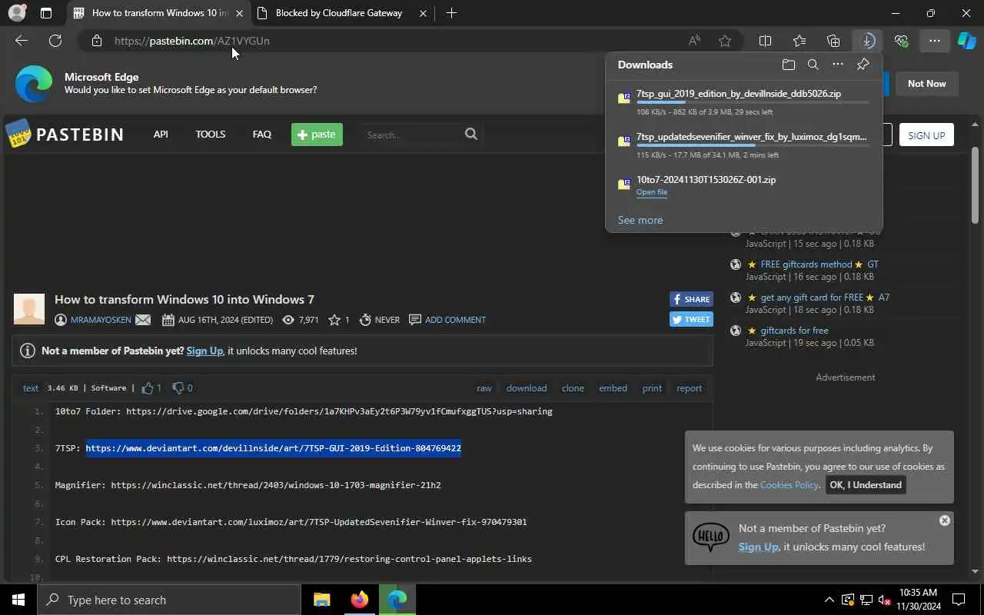
Task: Click the Pastebin search input field
Action: (411, 135)
